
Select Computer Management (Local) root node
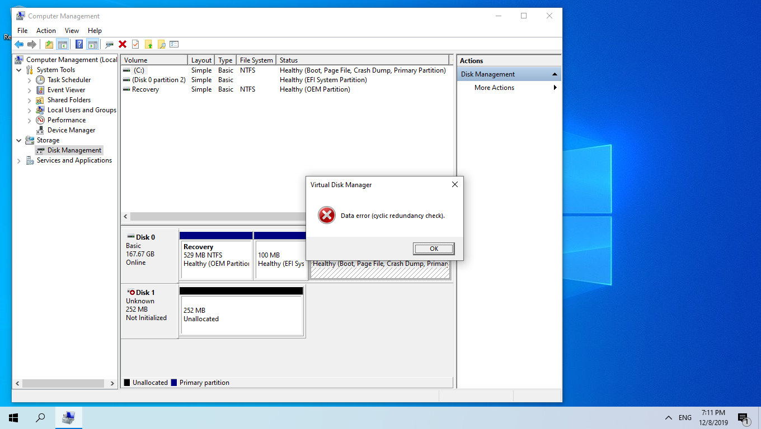pos(66,60)
